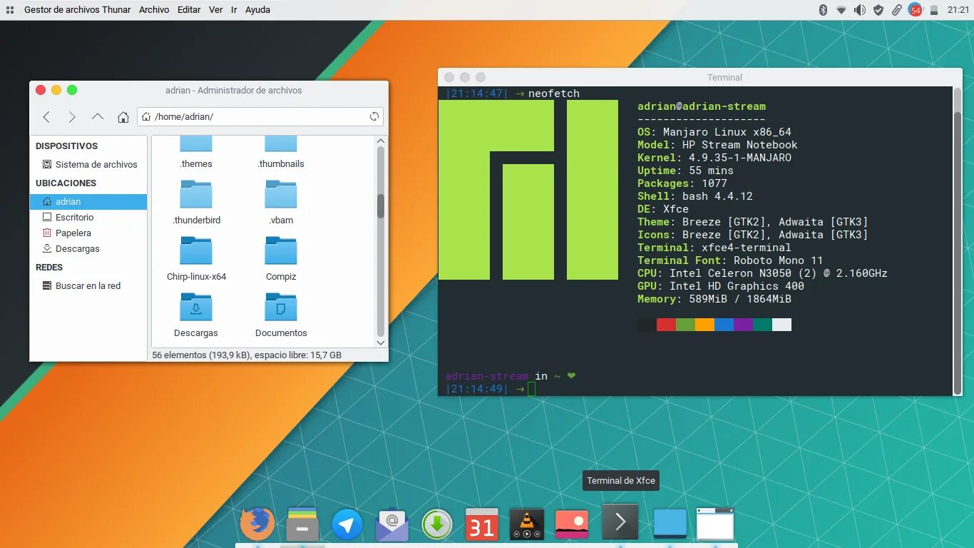This screenshot has width=974, height=548.
Task: Select adrian in Ubicaciones sidebar
Action: [88, 202]
